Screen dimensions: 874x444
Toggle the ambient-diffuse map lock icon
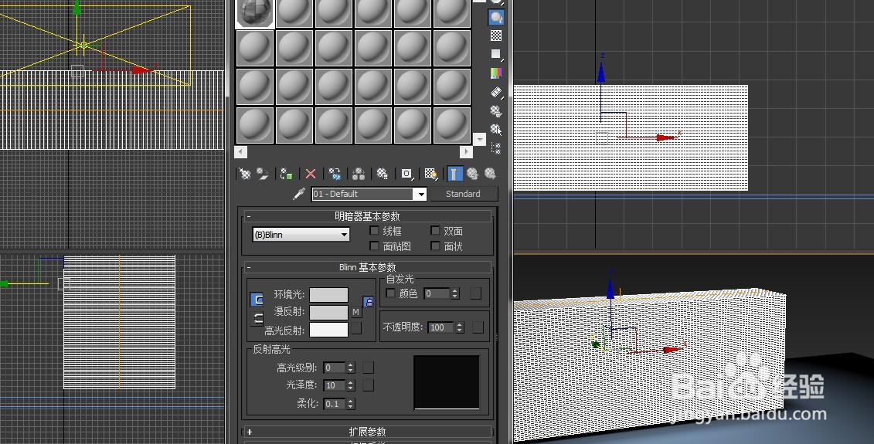coord(369,302)
